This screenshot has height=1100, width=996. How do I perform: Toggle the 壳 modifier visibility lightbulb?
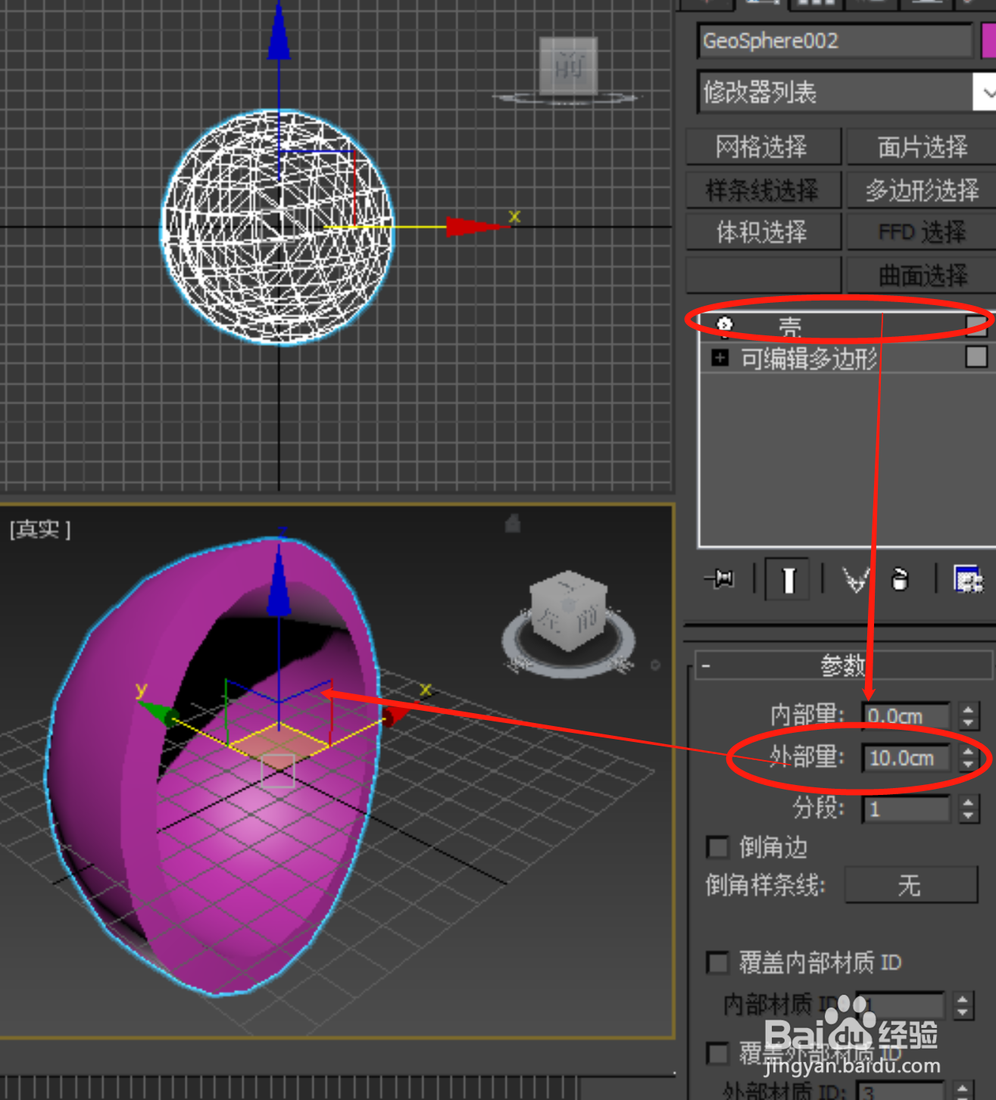click(723, 326)
